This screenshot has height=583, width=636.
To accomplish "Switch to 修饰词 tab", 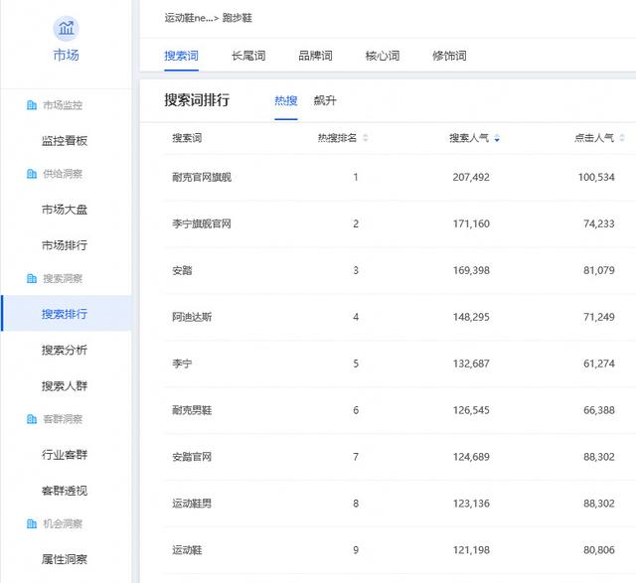I will click(x=449, y=56).
